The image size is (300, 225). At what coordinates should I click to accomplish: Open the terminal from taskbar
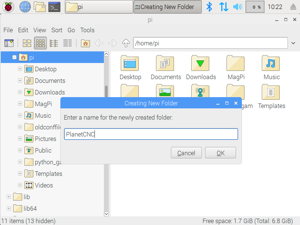pyautogui.click(x=54, y=7)
